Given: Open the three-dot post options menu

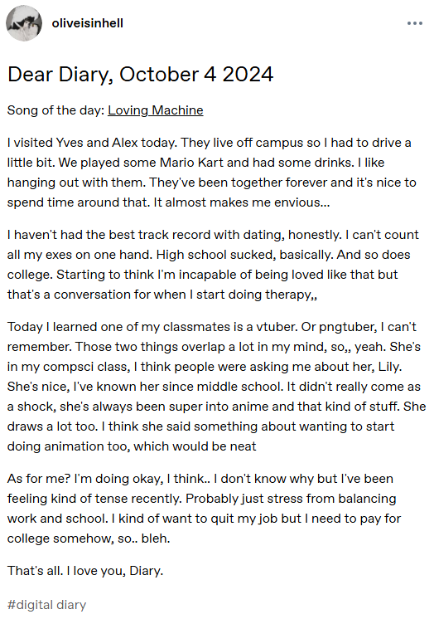Looking at the screenshot, I should click(x=415, y=24).
